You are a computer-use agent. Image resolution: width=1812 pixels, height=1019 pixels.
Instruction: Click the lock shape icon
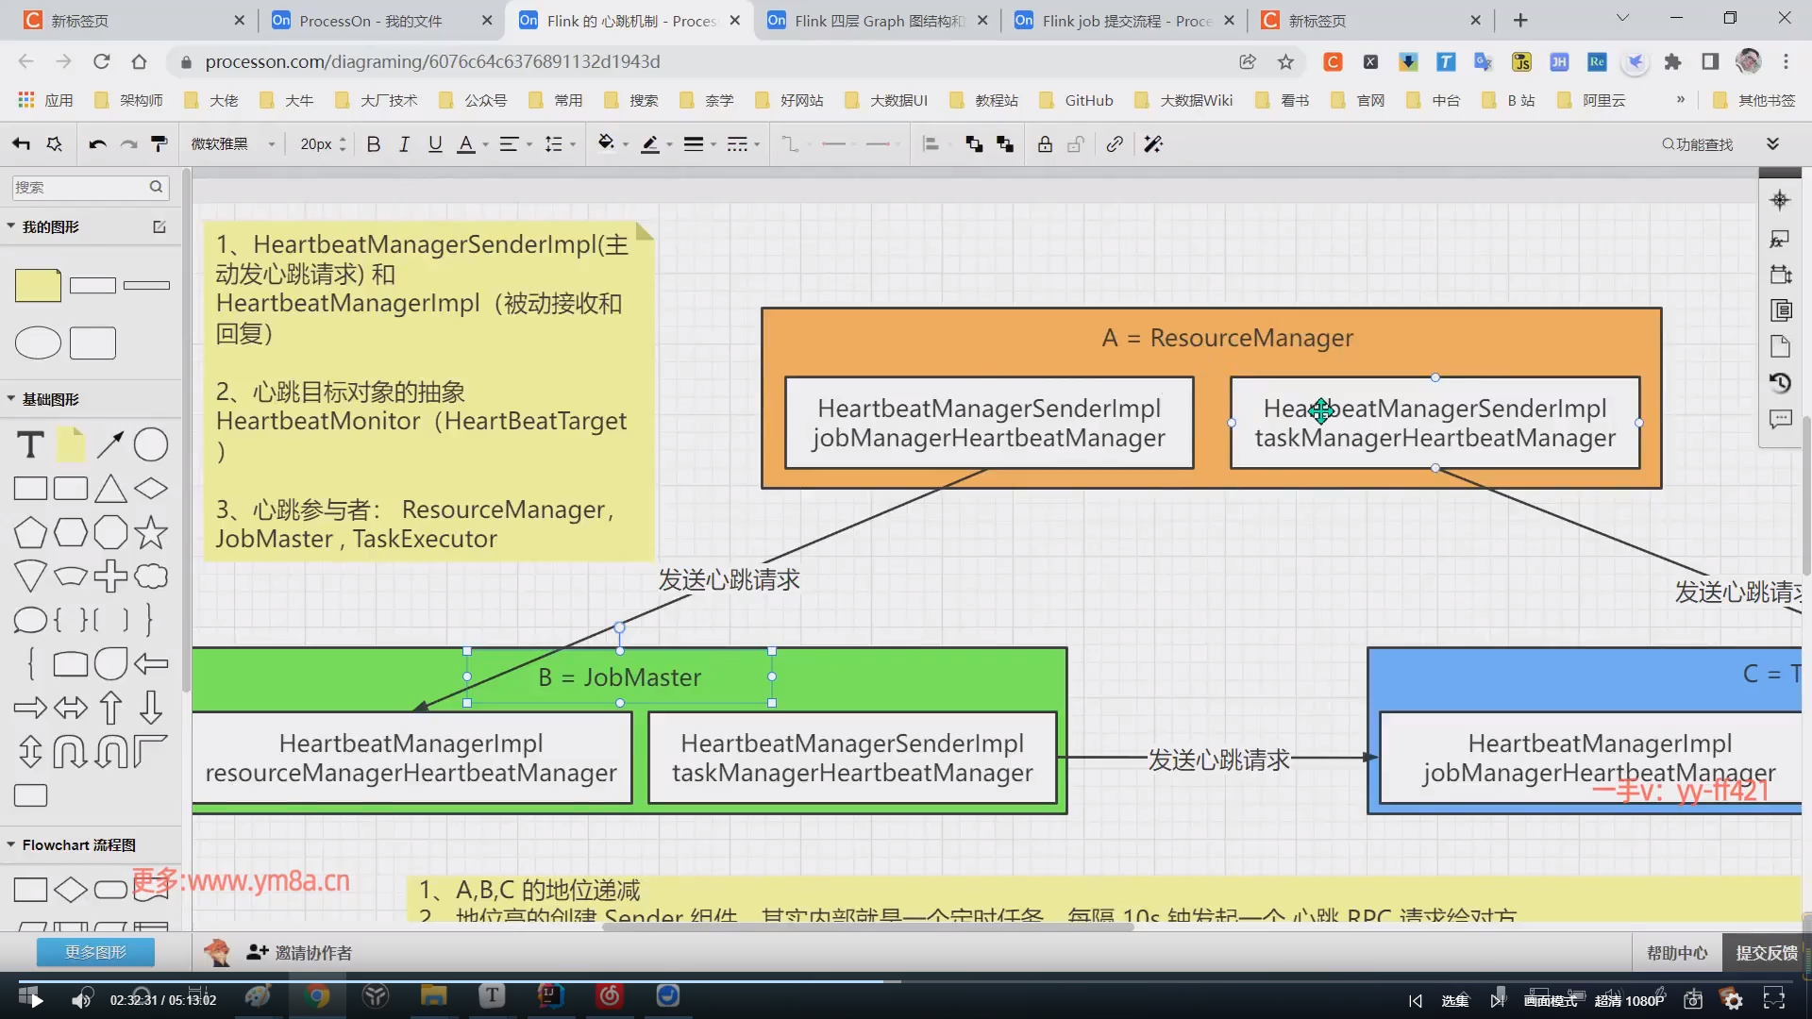1045,144
